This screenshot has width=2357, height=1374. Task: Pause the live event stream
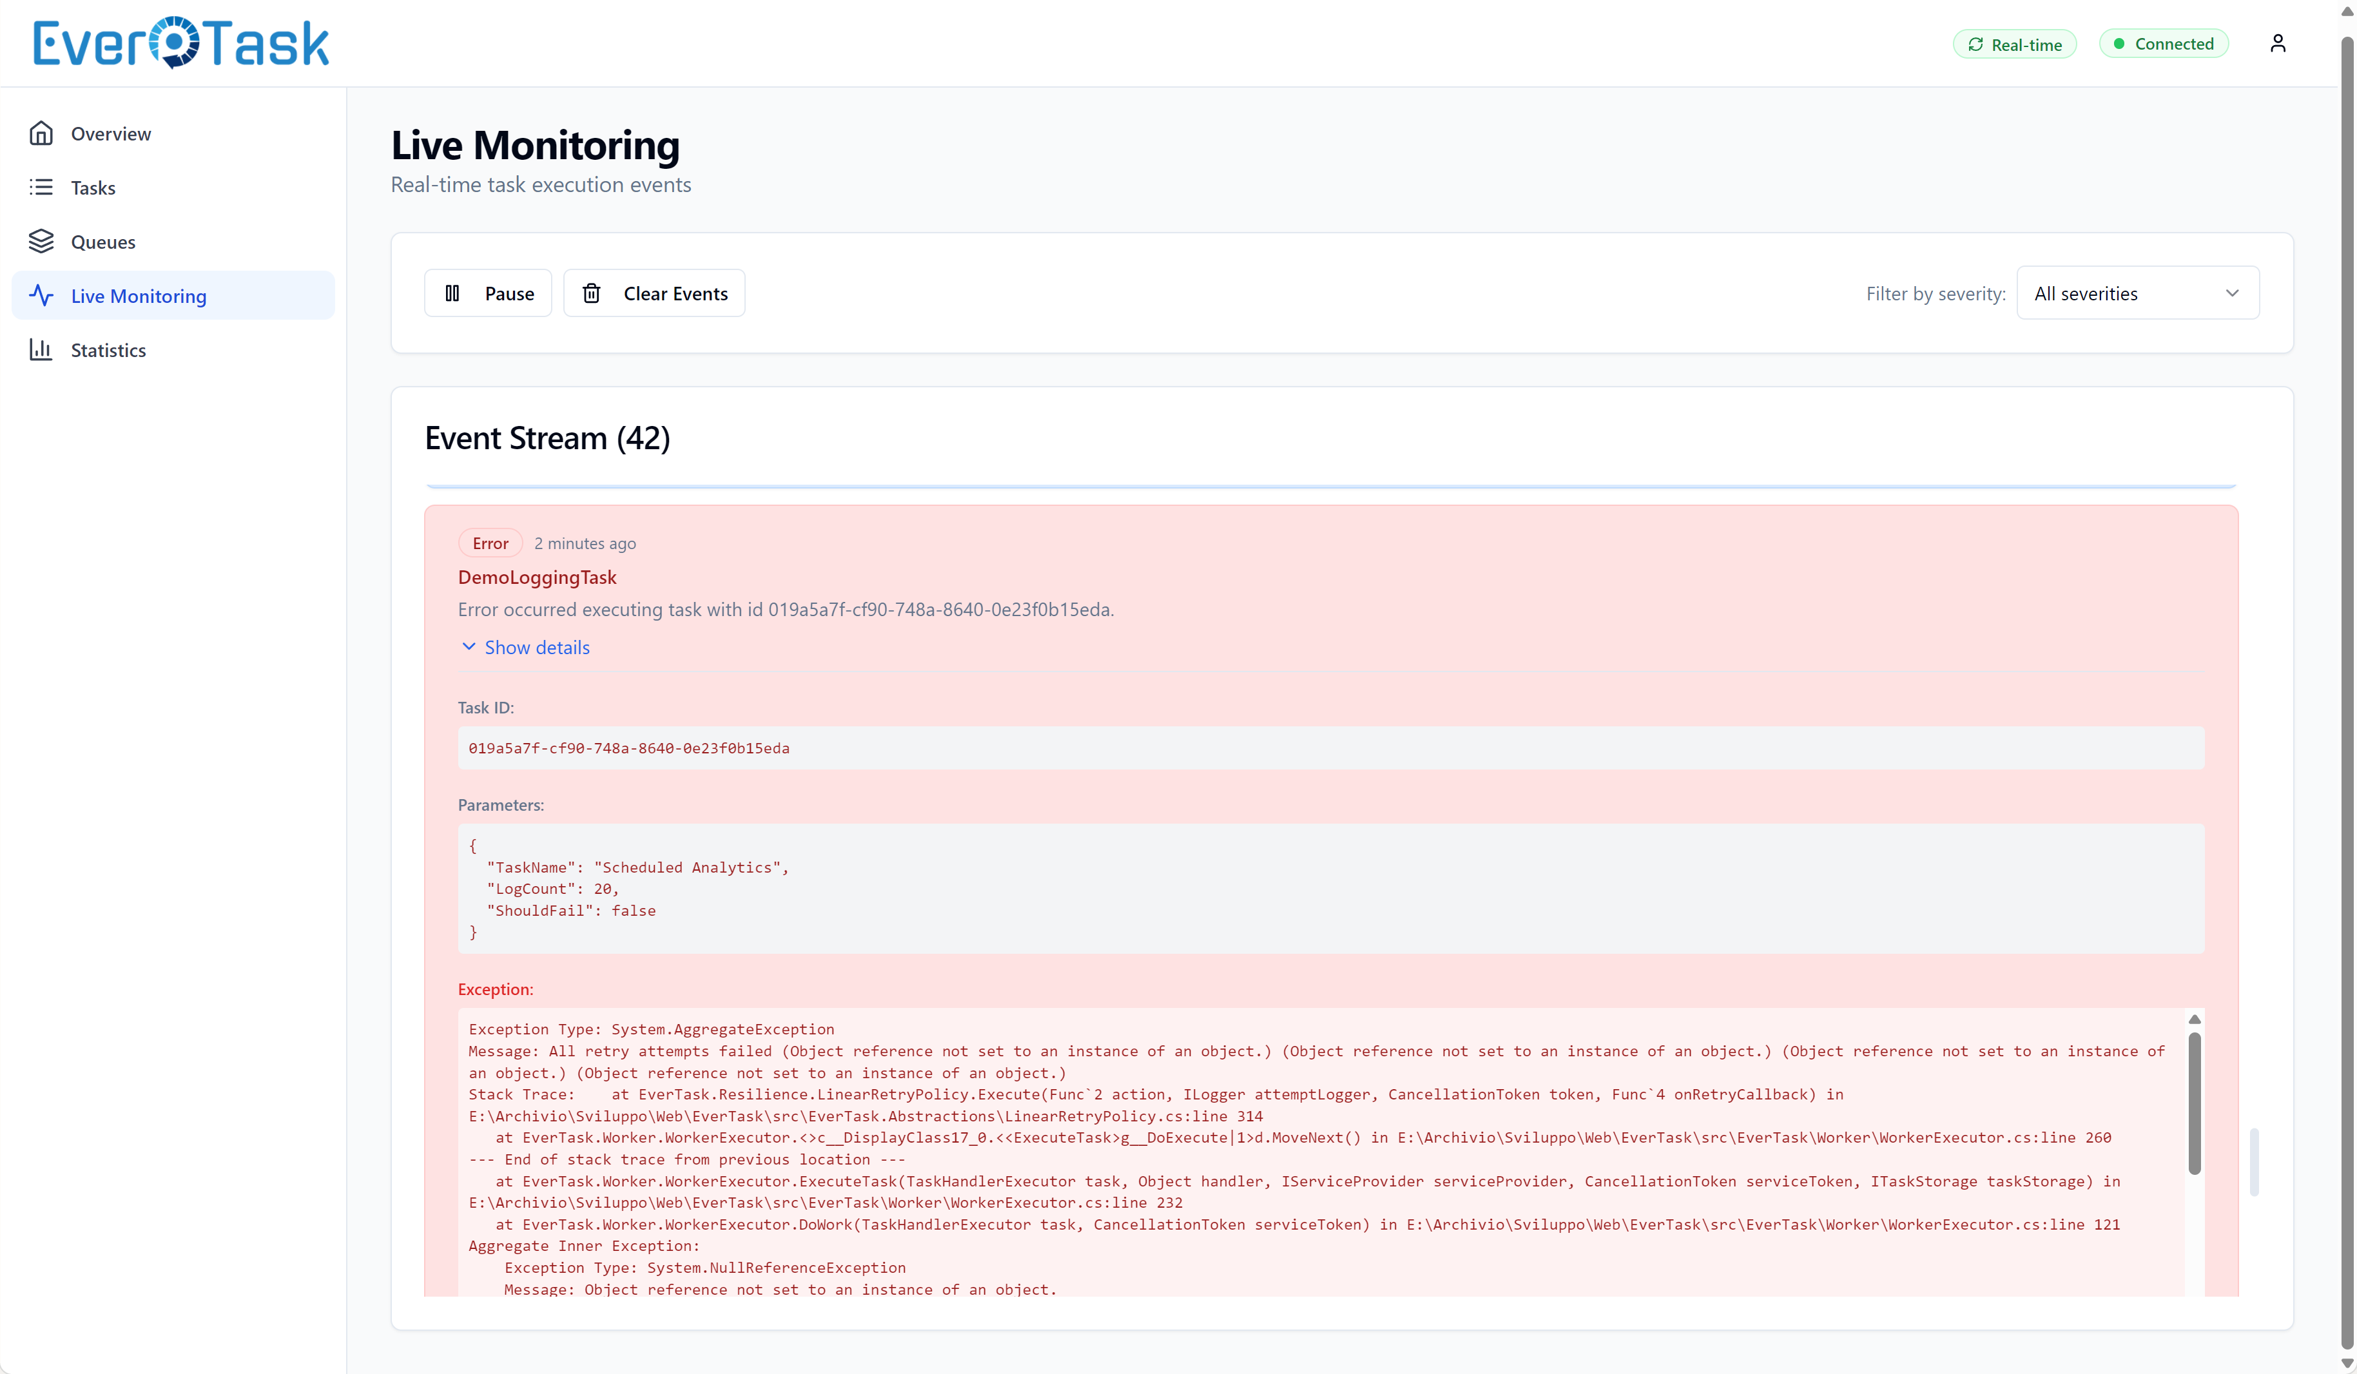pos(489,294)
